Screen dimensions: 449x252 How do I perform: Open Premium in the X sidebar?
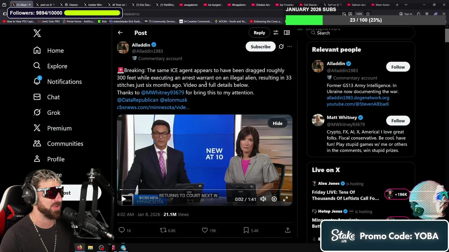click(x=53, y=128)
